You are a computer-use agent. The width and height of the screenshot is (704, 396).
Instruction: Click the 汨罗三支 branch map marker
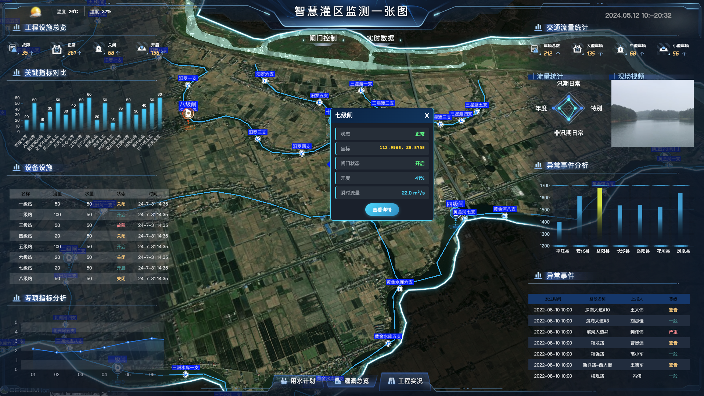click(x=258, y=139)
